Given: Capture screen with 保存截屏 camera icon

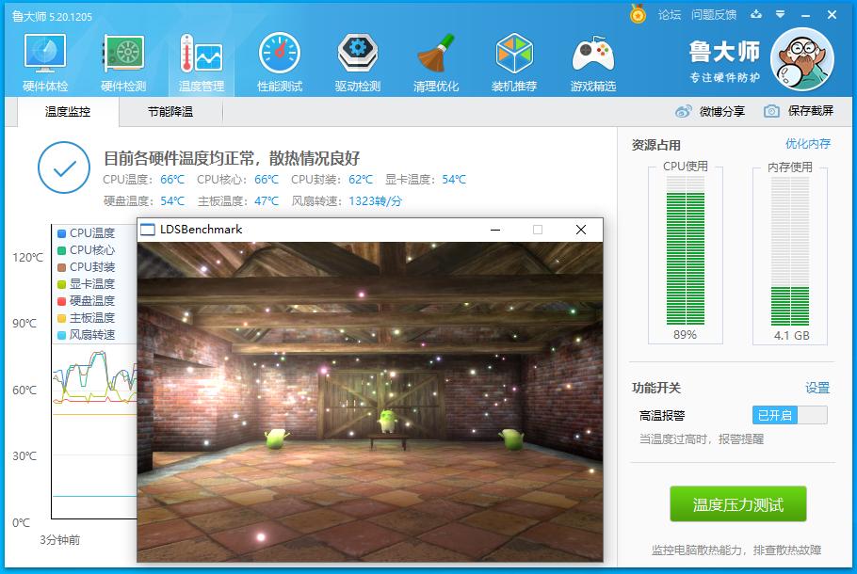Looking at the screenshot, I should tap(769, 110).
